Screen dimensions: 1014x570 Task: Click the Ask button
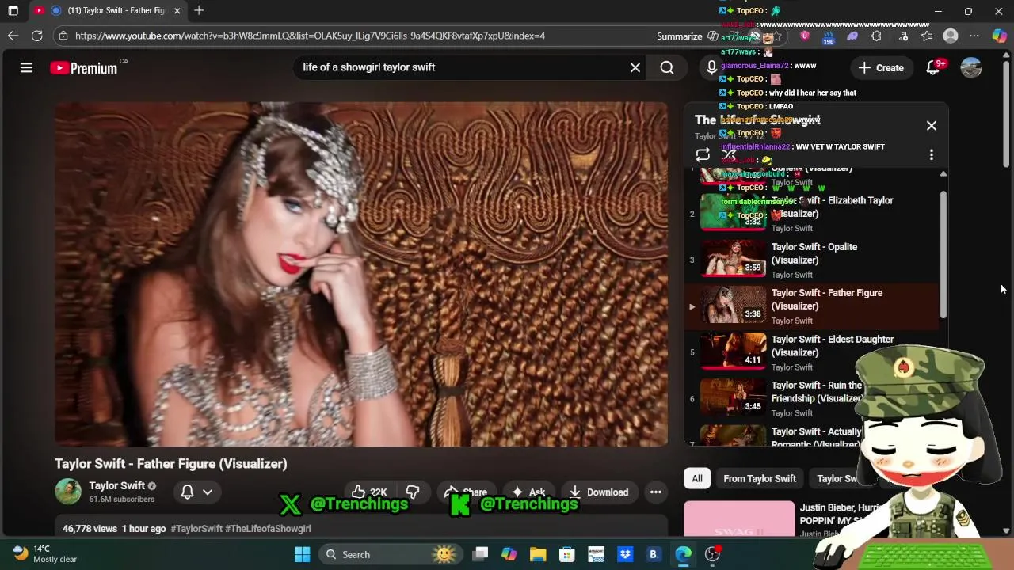coord(529,492)
